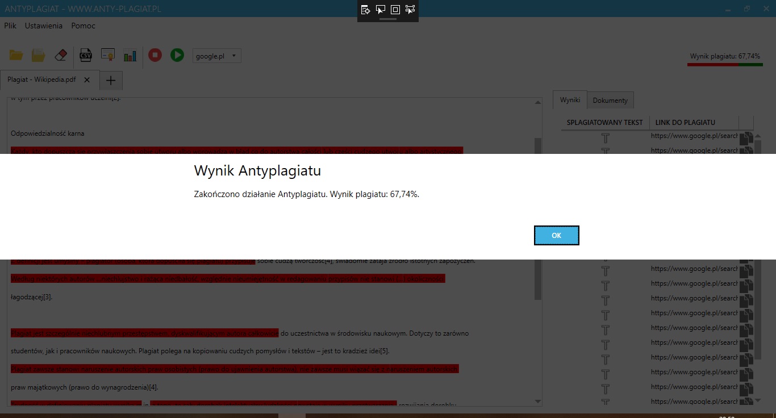
Task: Switch to the Dokumenty tab
Action: (610, 101)
